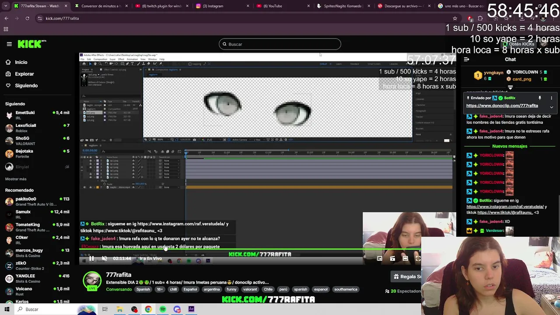560x315 pixels.
Task: Open Instagram raf.veratudela link in chat
Action: (x=505, y=206)
